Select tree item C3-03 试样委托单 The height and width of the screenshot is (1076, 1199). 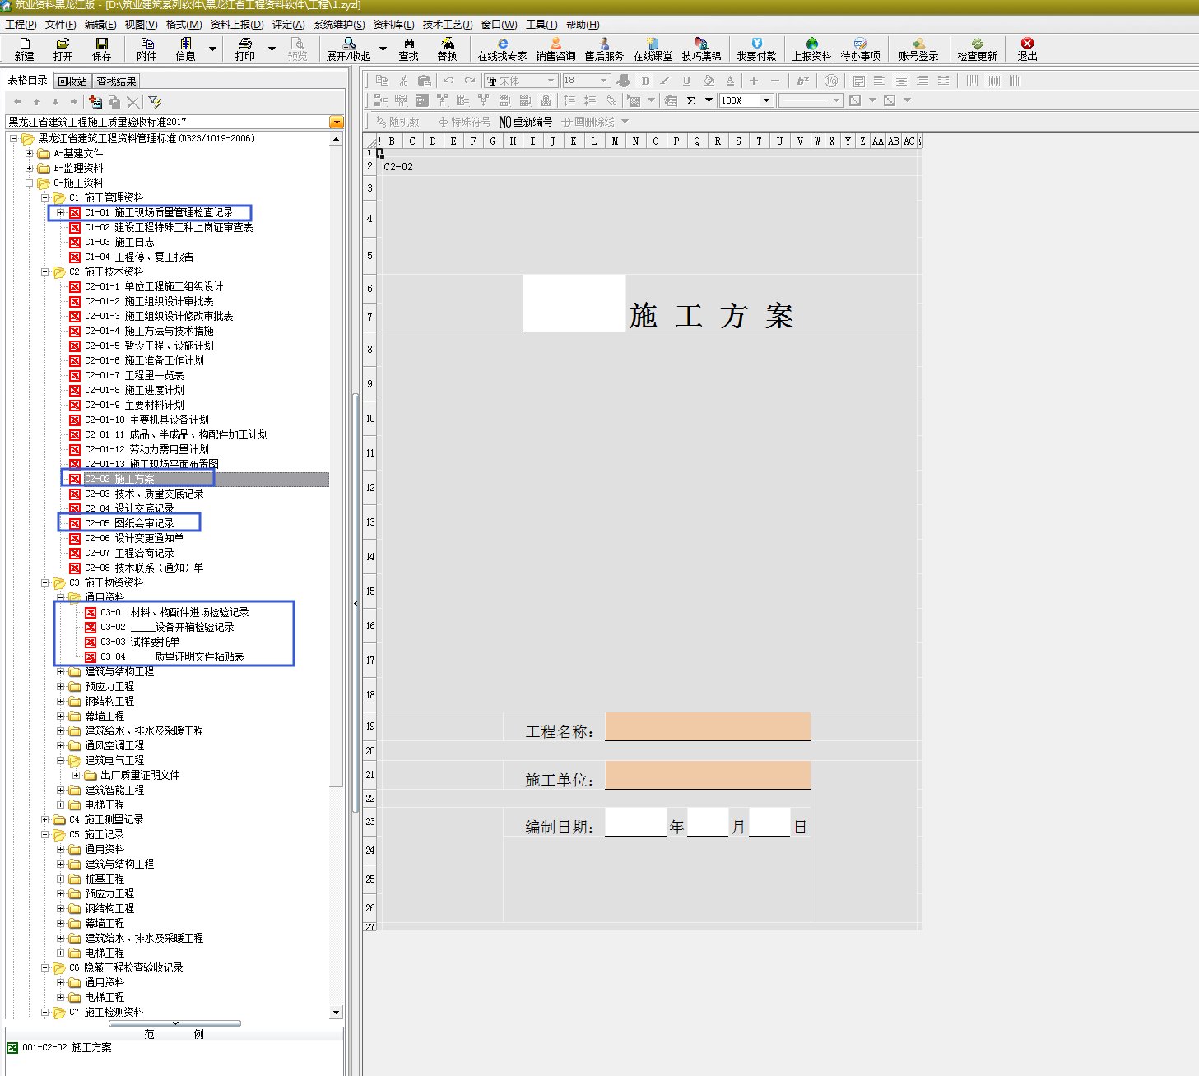140,642
